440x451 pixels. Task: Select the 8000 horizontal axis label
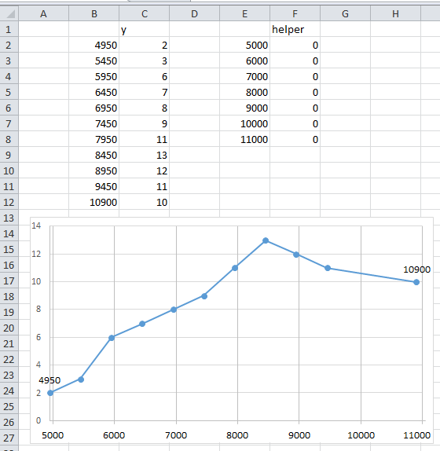click(237, 435)
